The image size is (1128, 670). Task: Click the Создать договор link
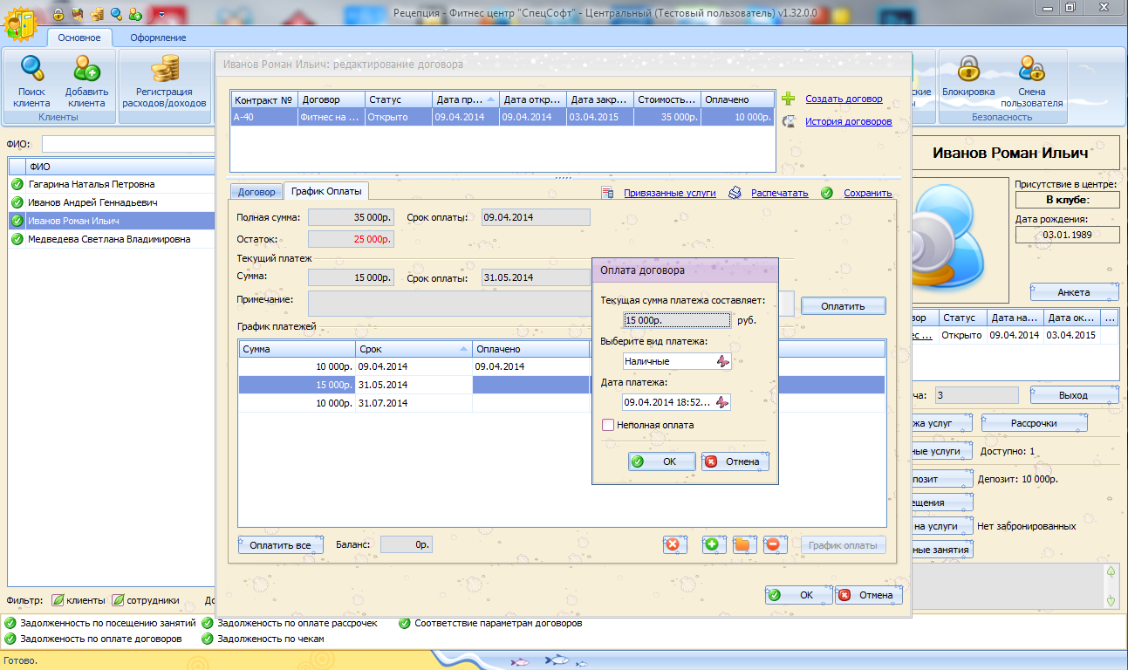pos(844,99)
